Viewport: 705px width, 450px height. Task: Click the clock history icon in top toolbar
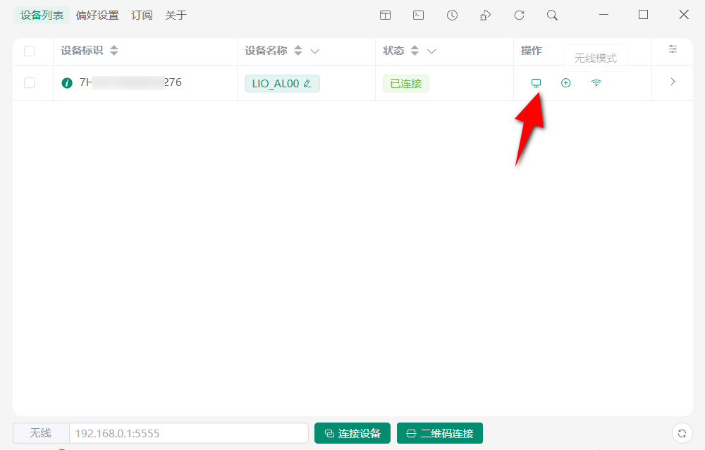pos(452,14)
